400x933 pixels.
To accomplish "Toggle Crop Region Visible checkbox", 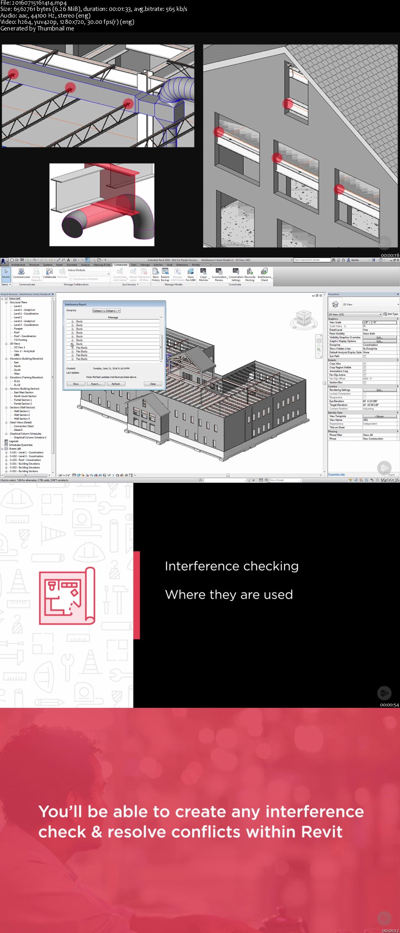I will tap(364, 367).
